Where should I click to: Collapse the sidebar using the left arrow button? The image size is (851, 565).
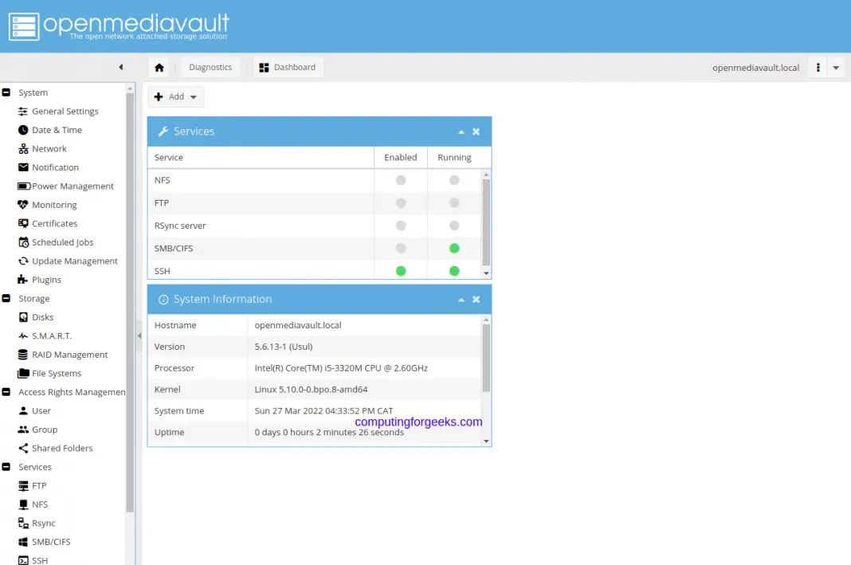(x=121, y=67)
